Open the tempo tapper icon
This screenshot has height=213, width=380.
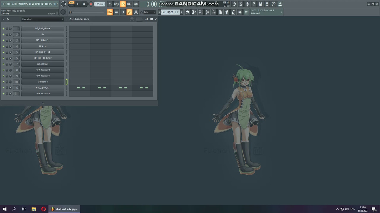[x=233, y=12]
